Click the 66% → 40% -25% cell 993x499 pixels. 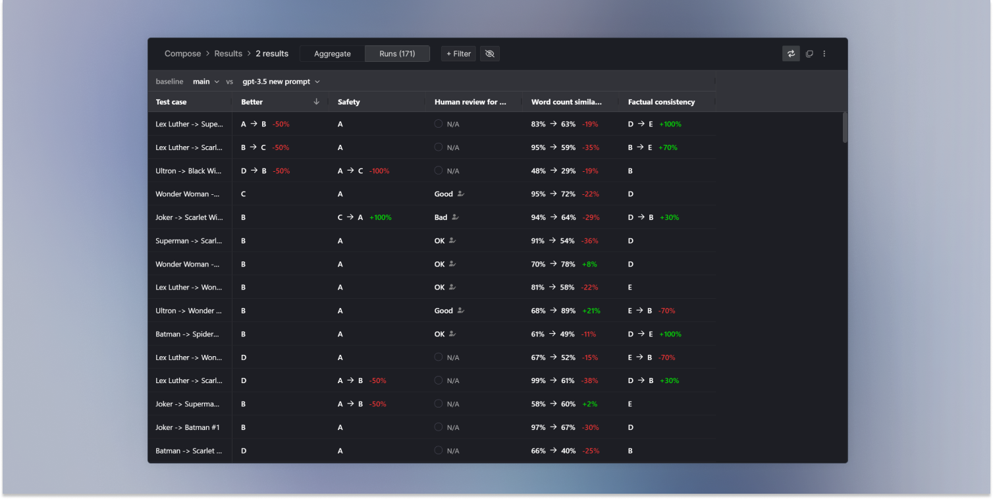click(x=565, y=450)
